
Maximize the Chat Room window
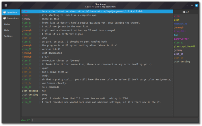(192, 5)
